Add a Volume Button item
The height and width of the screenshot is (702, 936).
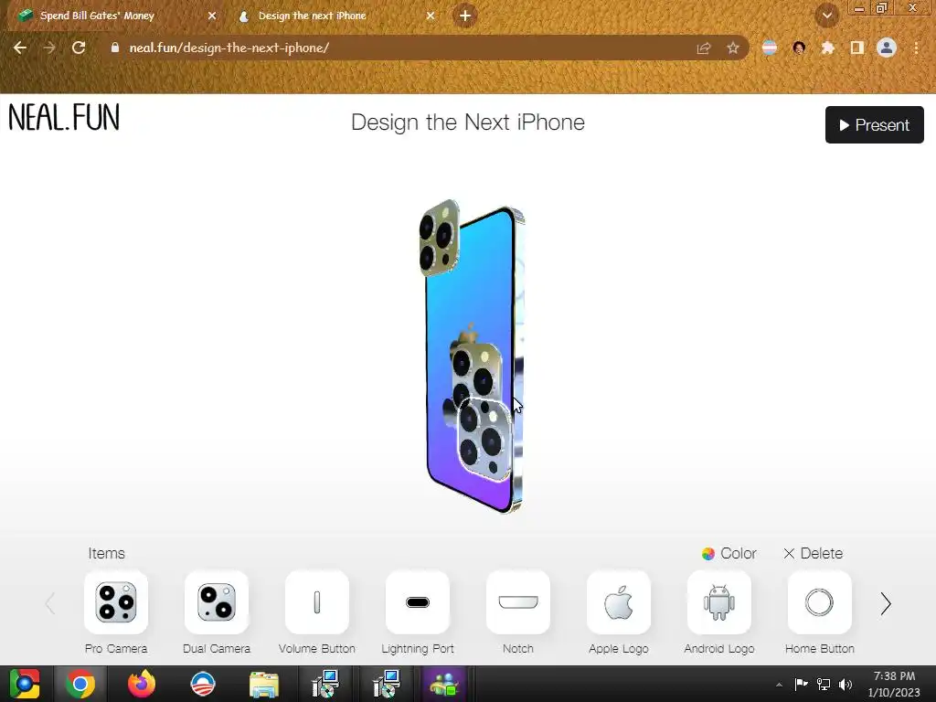point(317,602)
